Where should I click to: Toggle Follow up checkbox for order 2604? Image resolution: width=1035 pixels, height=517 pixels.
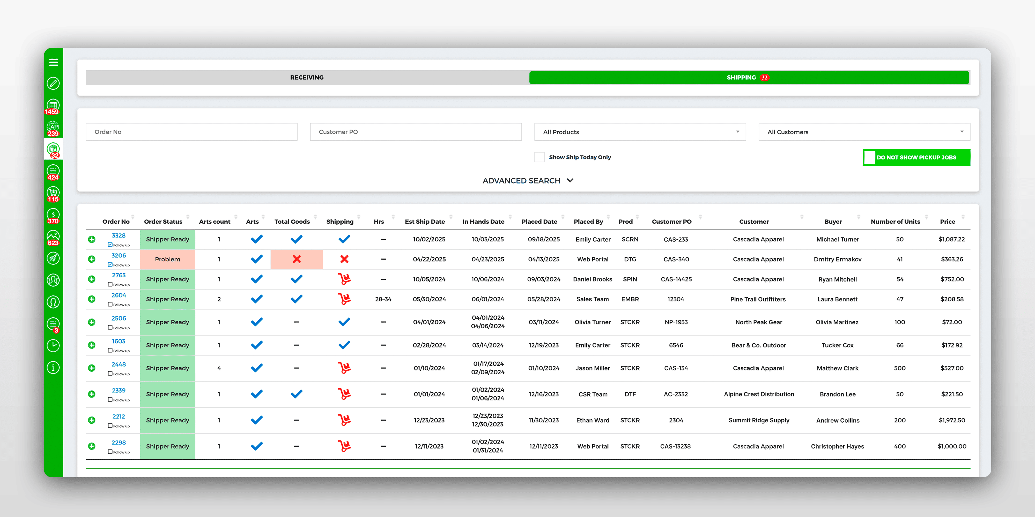110,305
